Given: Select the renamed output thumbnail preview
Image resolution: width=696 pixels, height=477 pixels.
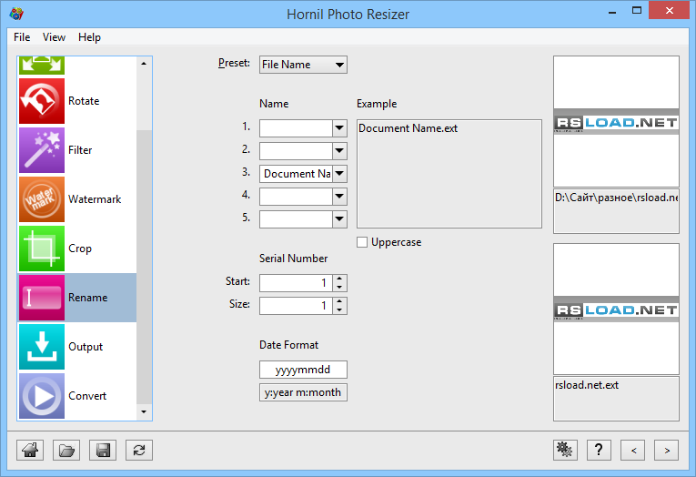Looking at the screenshot, I should pos(616,309).
